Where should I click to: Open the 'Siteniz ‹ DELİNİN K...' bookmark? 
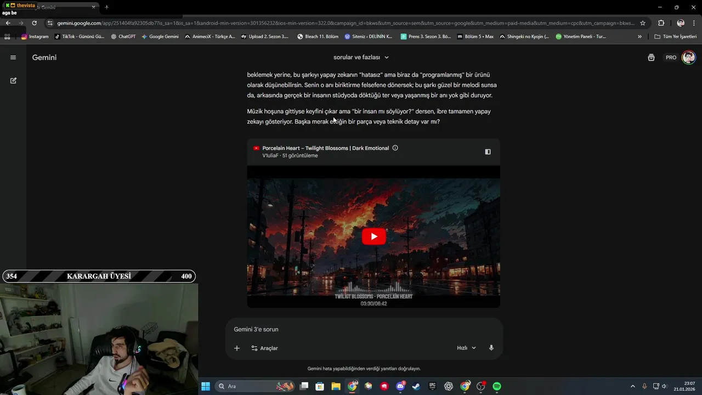(x=368, y=37)
